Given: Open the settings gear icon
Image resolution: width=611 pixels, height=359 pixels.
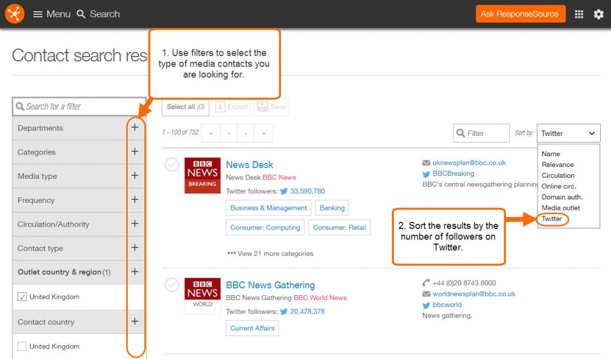Looking at the screenshot, I should (598, 14).
